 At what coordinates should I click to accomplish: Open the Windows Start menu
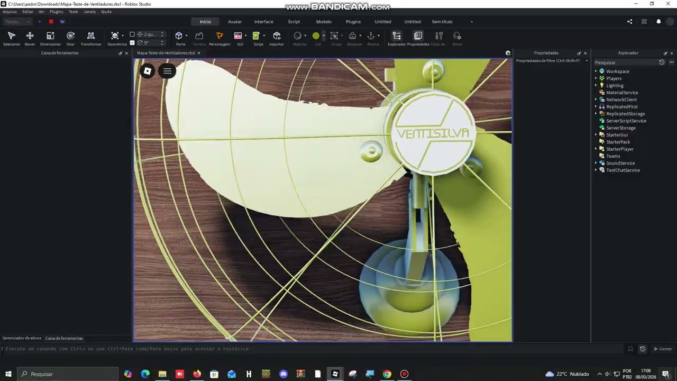[8, 374]
